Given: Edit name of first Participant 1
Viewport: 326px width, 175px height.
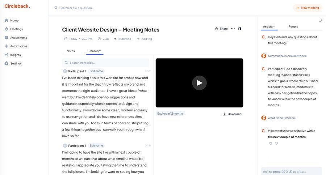Looking at the screenshot, I should pos(96,71).
